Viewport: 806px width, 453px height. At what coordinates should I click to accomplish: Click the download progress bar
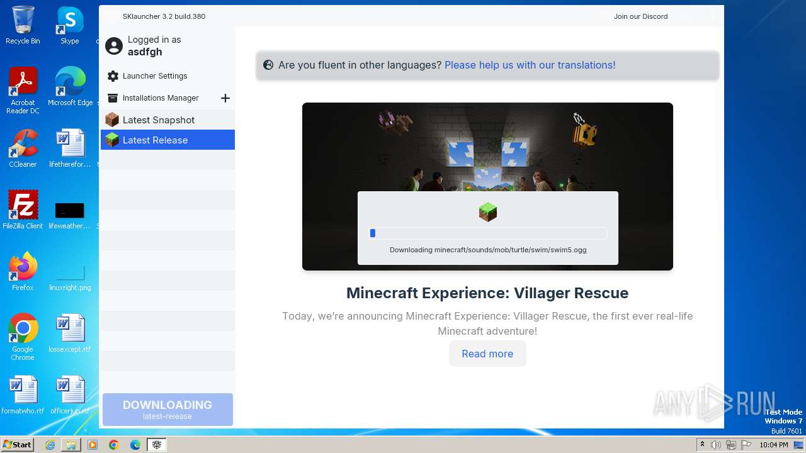488,233
